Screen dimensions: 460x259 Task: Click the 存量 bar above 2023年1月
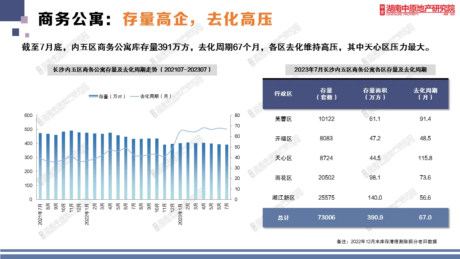pyautogui.click(x=180, y=171)
